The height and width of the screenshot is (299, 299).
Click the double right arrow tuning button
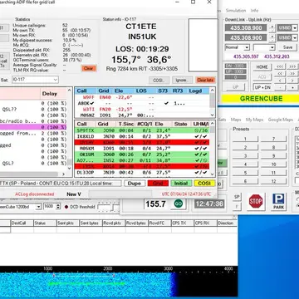[x=292, y=74]
